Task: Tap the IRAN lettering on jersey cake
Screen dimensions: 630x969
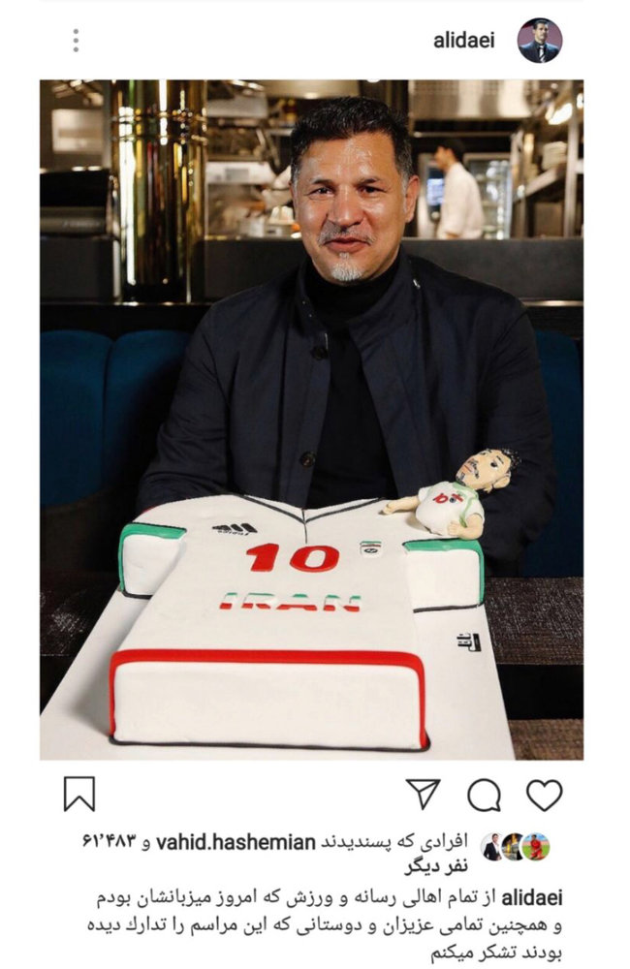Action: [290, 602]
